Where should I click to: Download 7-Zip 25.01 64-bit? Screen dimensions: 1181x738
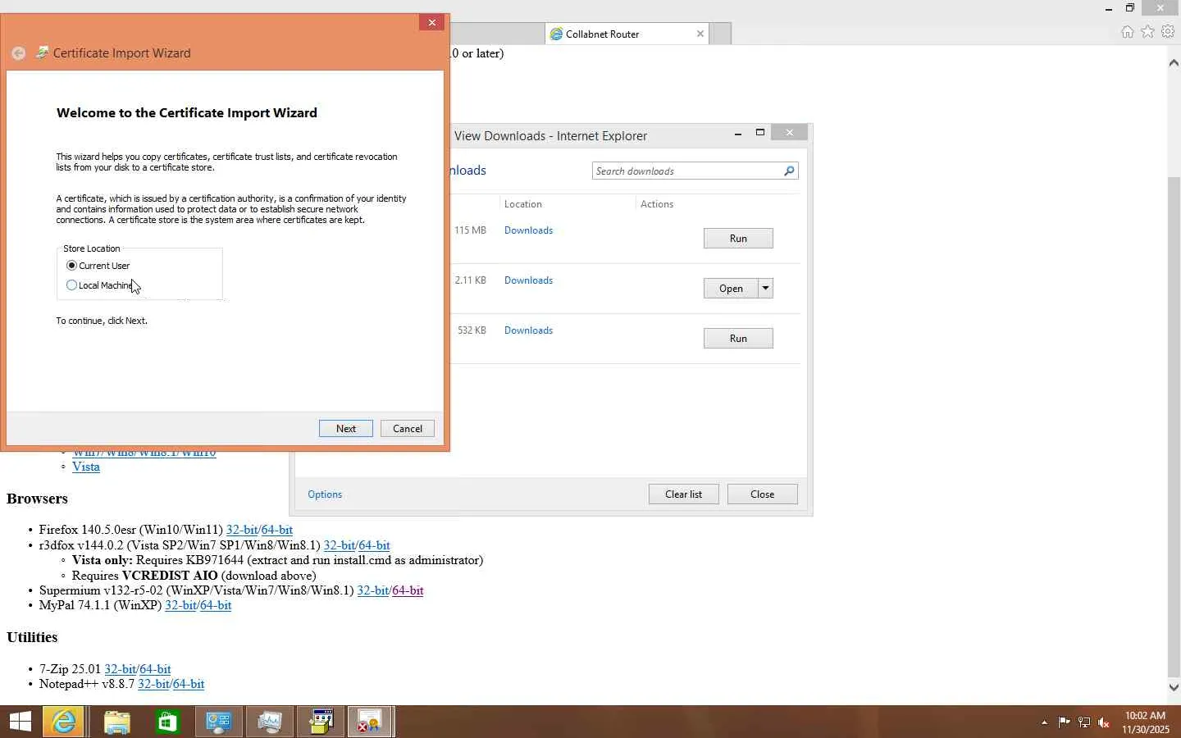coord(155,669)
